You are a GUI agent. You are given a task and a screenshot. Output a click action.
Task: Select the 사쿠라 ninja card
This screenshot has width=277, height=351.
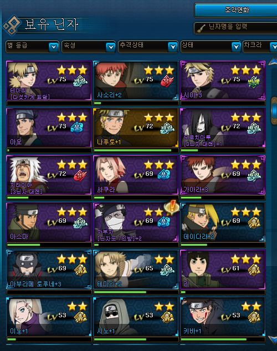(136, 175)
